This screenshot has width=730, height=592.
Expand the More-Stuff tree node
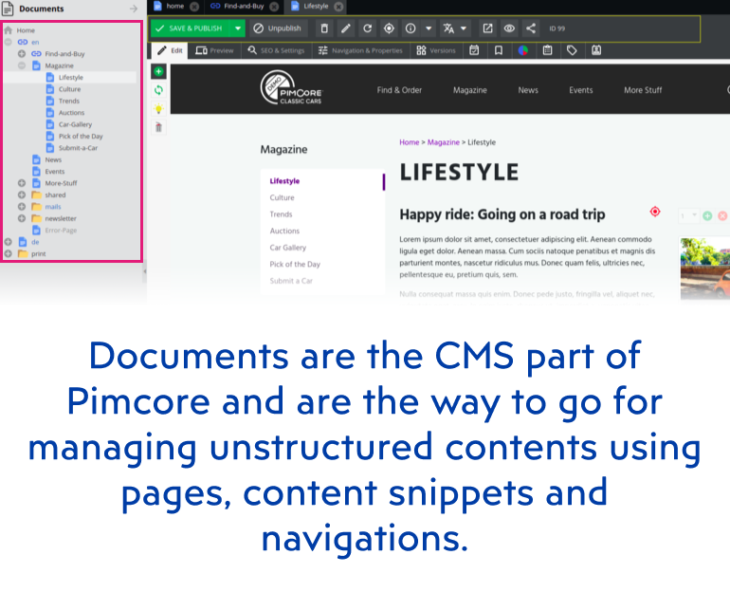(x=22, y=183)
